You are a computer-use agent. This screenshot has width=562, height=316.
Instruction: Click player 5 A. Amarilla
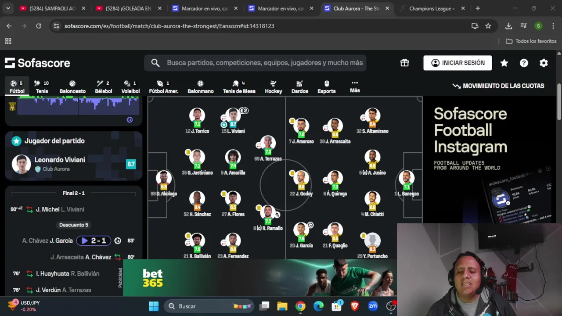(x=233, y=162)
